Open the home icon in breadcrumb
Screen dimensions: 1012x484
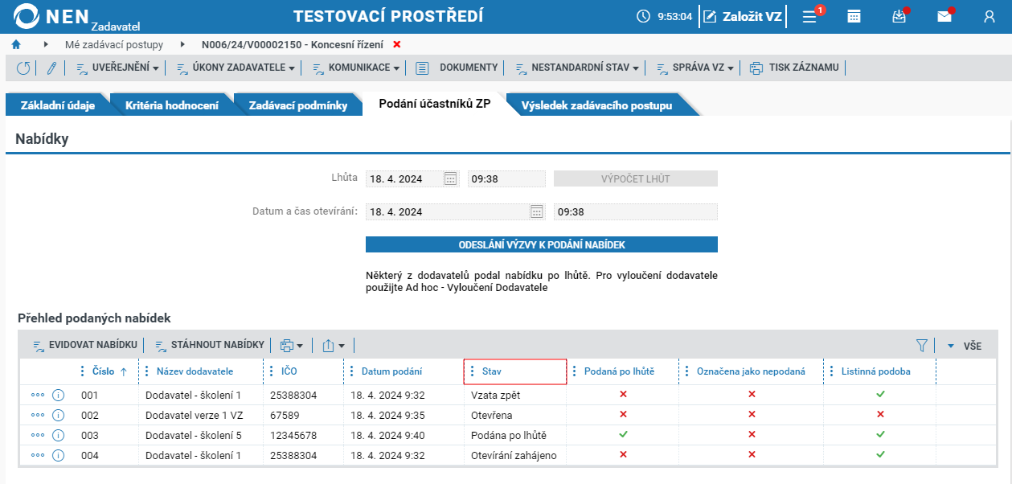tap(16, 44)
